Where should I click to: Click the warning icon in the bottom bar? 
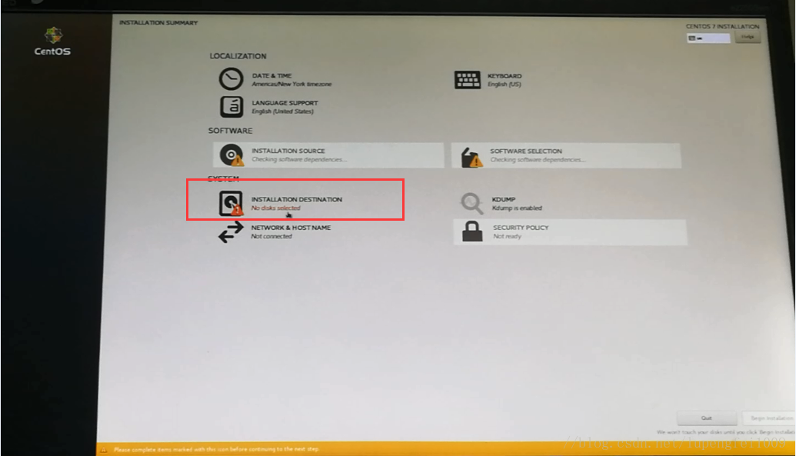click(104, 449)
